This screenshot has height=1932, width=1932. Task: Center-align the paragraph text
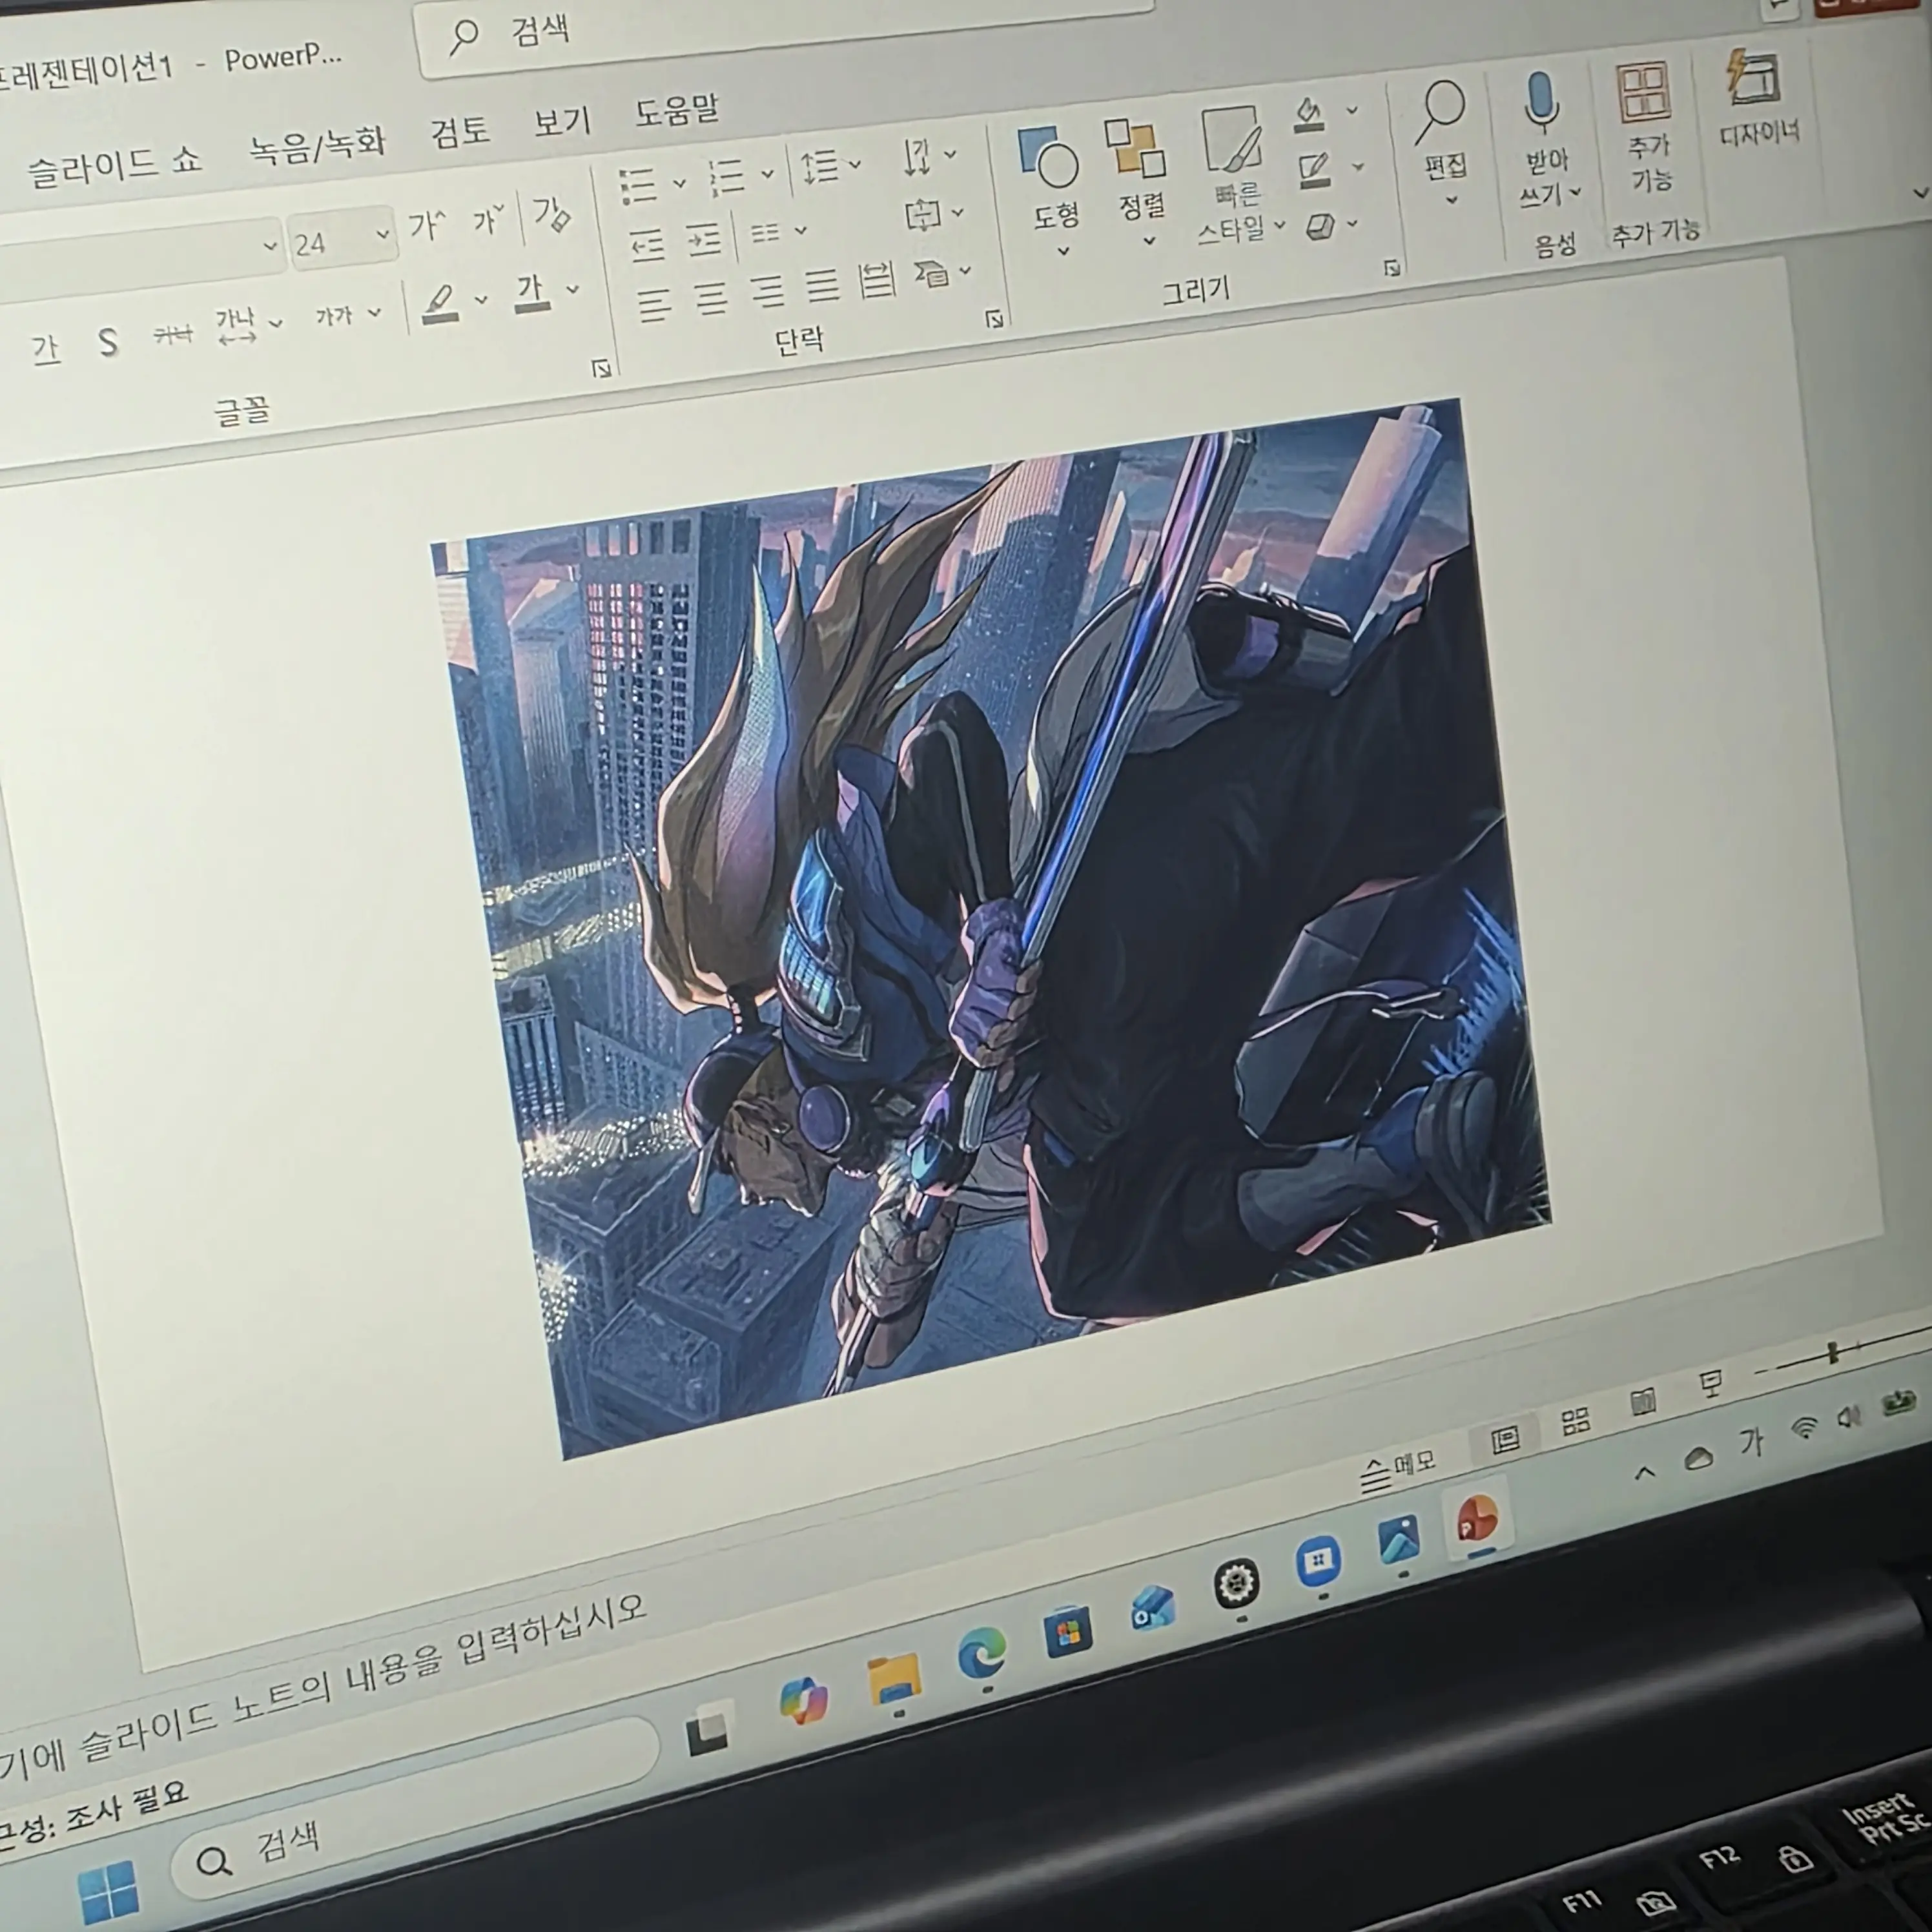pos(710,299)
